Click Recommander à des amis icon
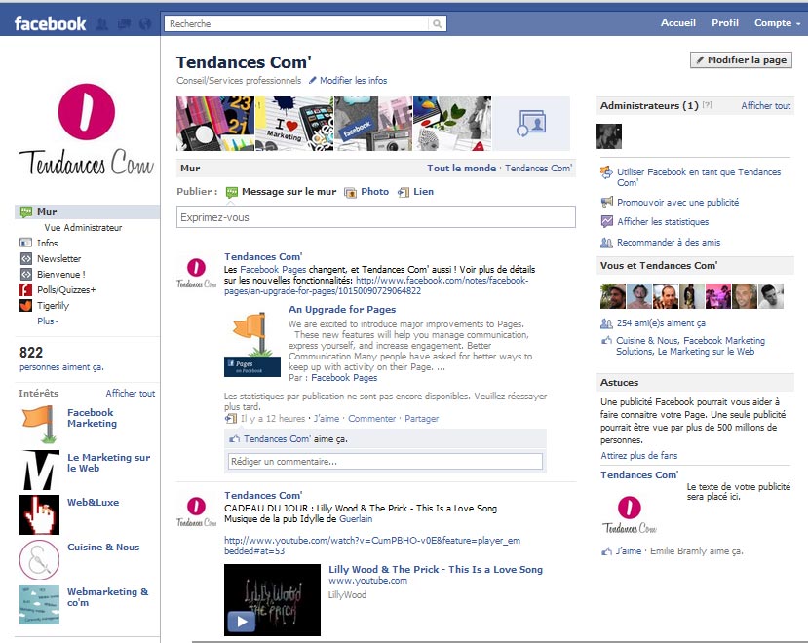The height and width of the screenshot is (643, 808). [606, 243]
